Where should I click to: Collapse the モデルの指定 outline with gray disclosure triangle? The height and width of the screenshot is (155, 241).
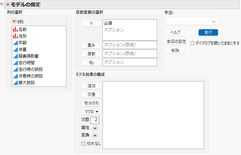pyautogui.click(x=2, y=4)
